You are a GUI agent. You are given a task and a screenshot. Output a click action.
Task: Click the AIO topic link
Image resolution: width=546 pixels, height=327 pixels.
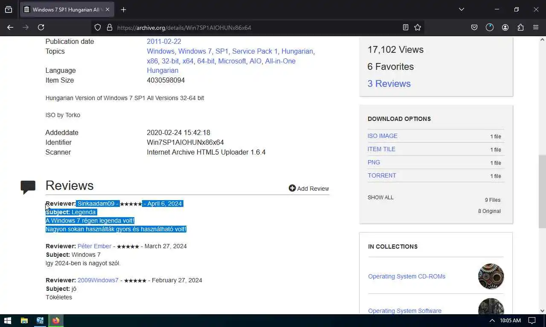tap(256, 61)
